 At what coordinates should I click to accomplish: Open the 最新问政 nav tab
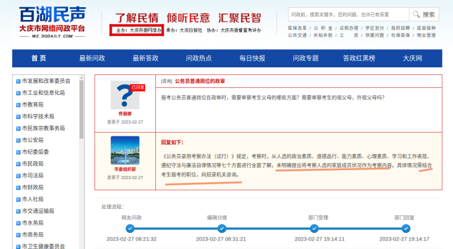(92, 58)
